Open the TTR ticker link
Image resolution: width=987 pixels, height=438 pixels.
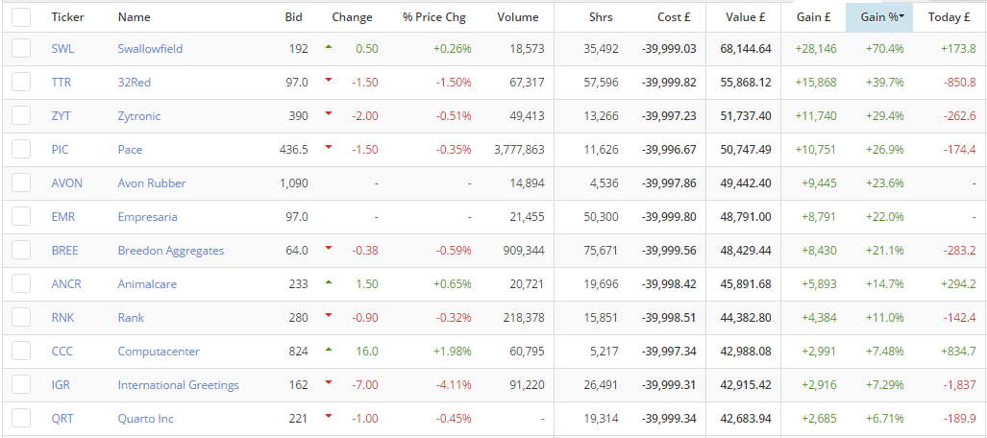pos(62,83)
